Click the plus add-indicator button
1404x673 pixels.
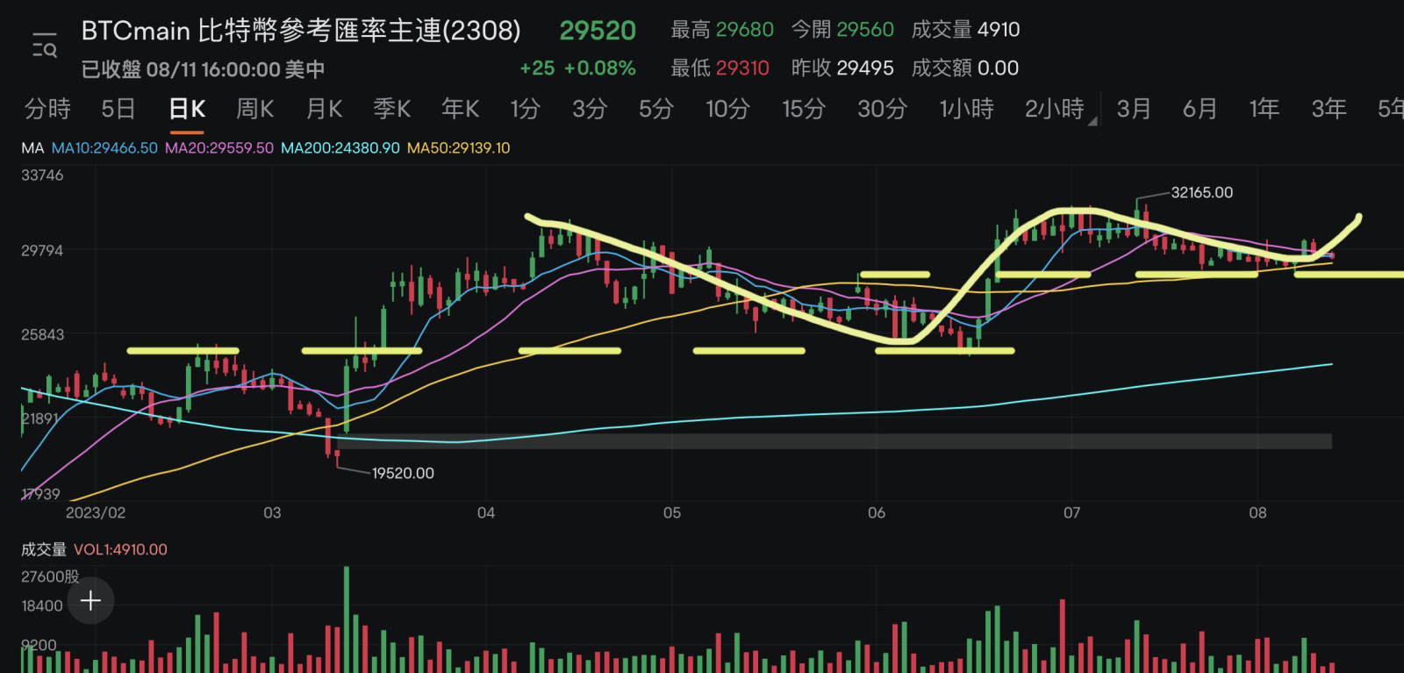coord(91,600)
